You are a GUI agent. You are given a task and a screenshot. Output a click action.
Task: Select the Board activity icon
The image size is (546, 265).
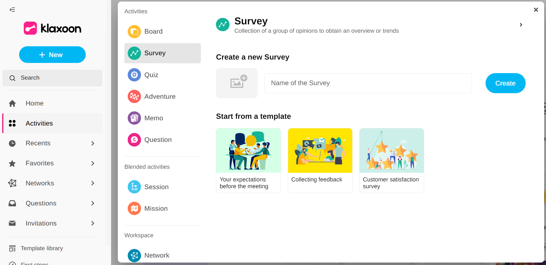click(134, 31)
